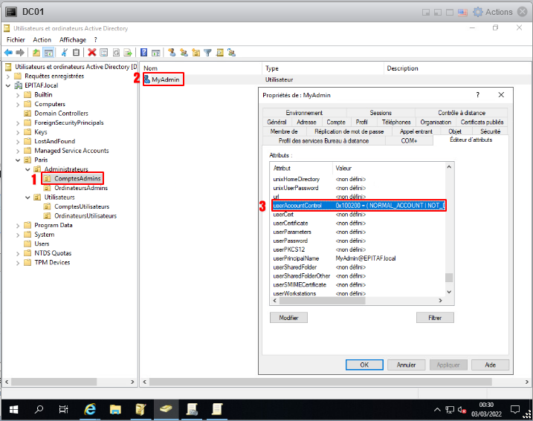
Task: Click the Windows Start button
Action: click(x=13, y=408)
